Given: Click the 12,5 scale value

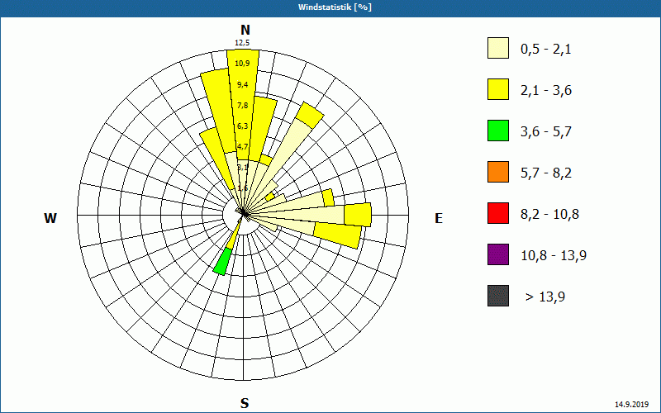Looking at the screenshot, I should point(242,43).
